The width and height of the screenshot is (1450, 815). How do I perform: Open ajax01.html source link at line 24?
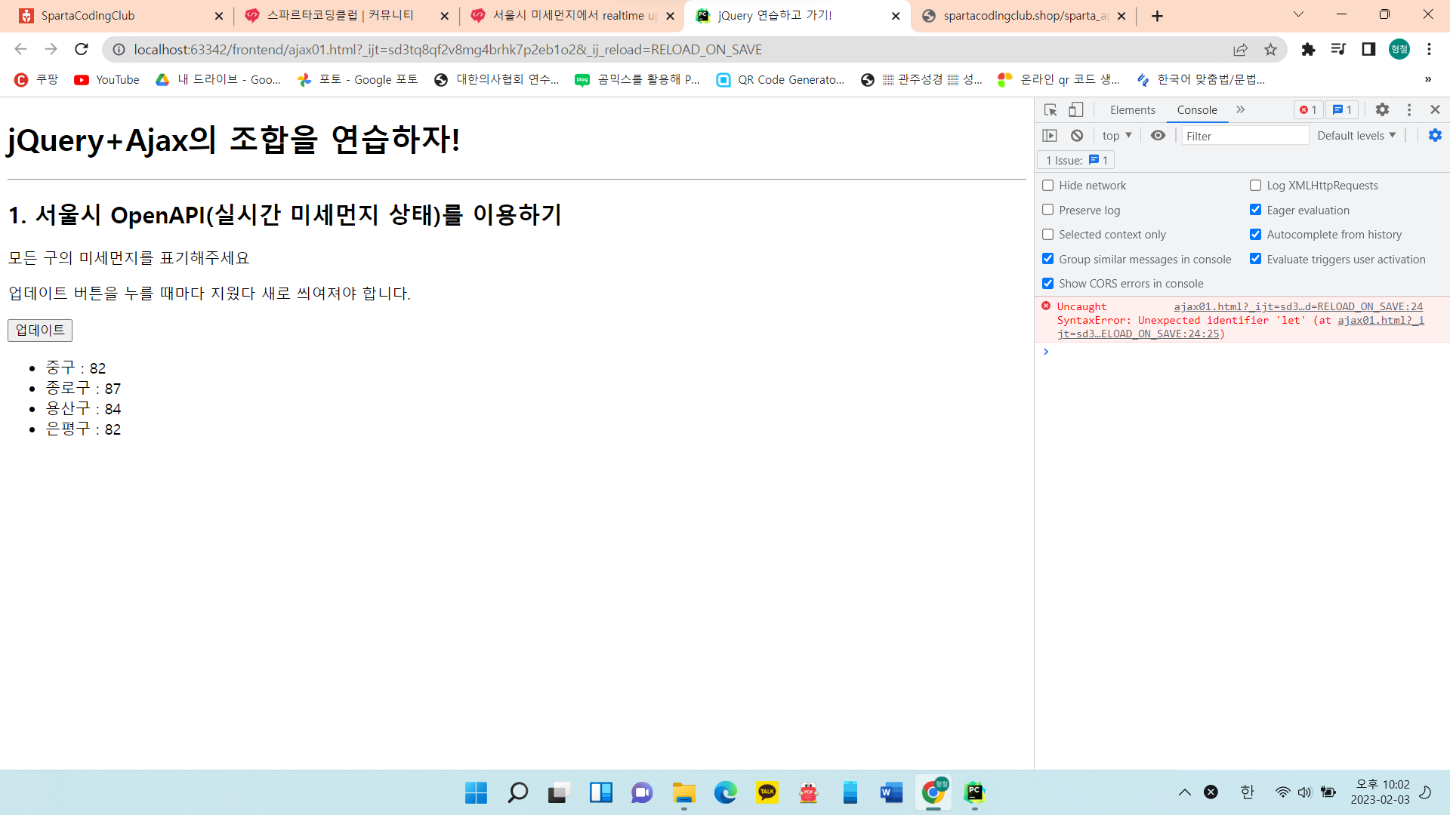tap(1298, 306)
